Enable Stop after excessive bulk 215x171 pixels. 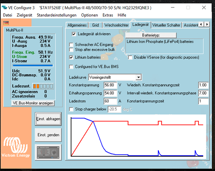tap(71, 50)
